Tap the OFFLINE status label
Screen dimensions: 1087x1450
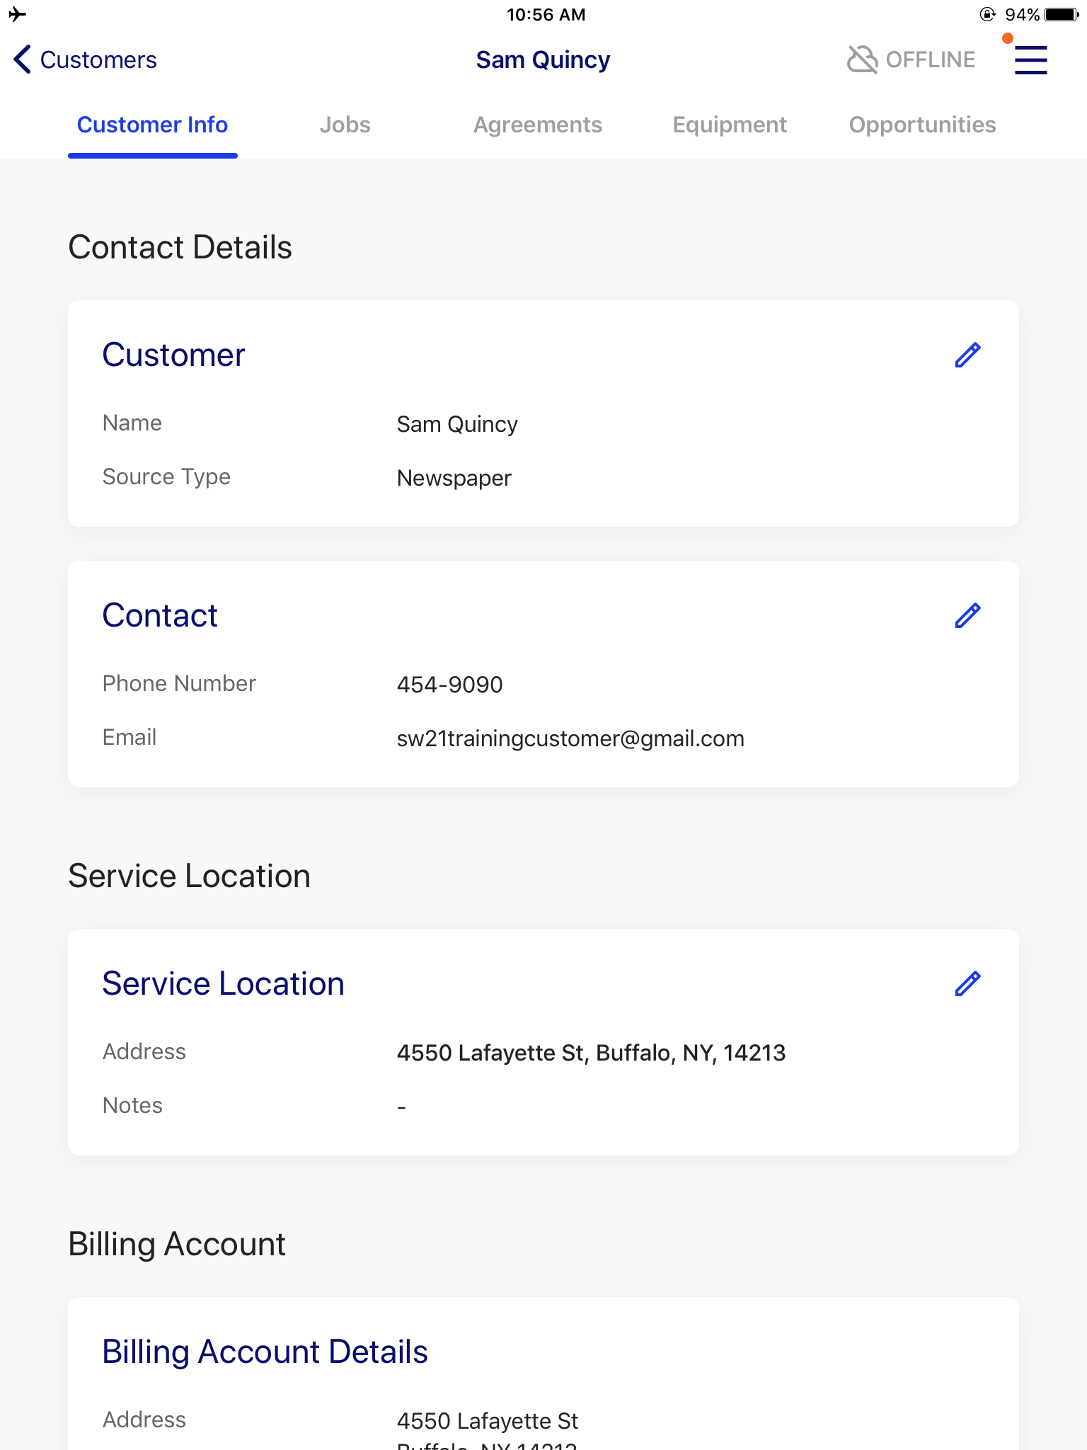(x=930, y=59)
